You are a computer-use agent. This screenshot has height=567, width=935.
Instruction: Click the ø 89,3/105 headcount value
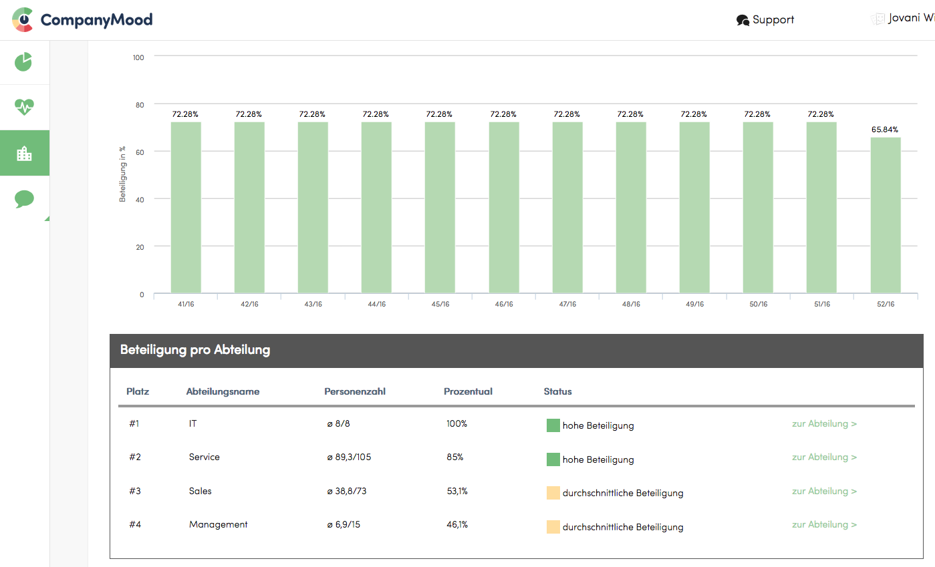(349, 457)
